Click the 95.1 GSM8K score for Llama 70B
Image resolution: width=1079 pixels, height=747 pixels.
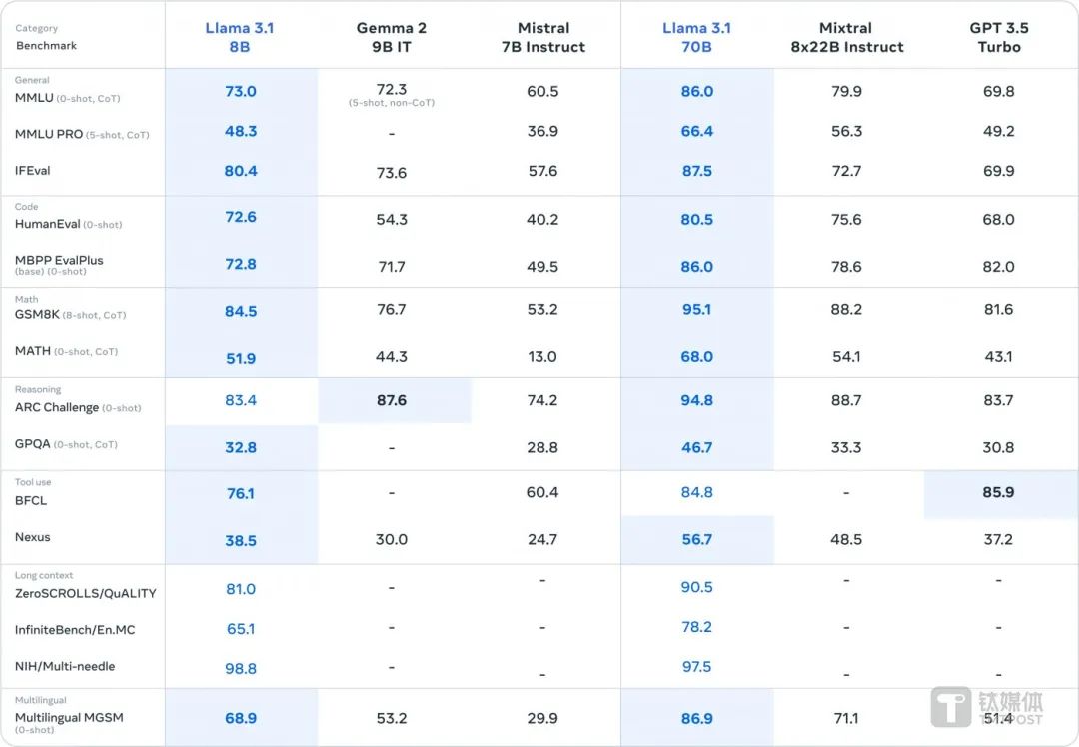[x=697, y=310]
